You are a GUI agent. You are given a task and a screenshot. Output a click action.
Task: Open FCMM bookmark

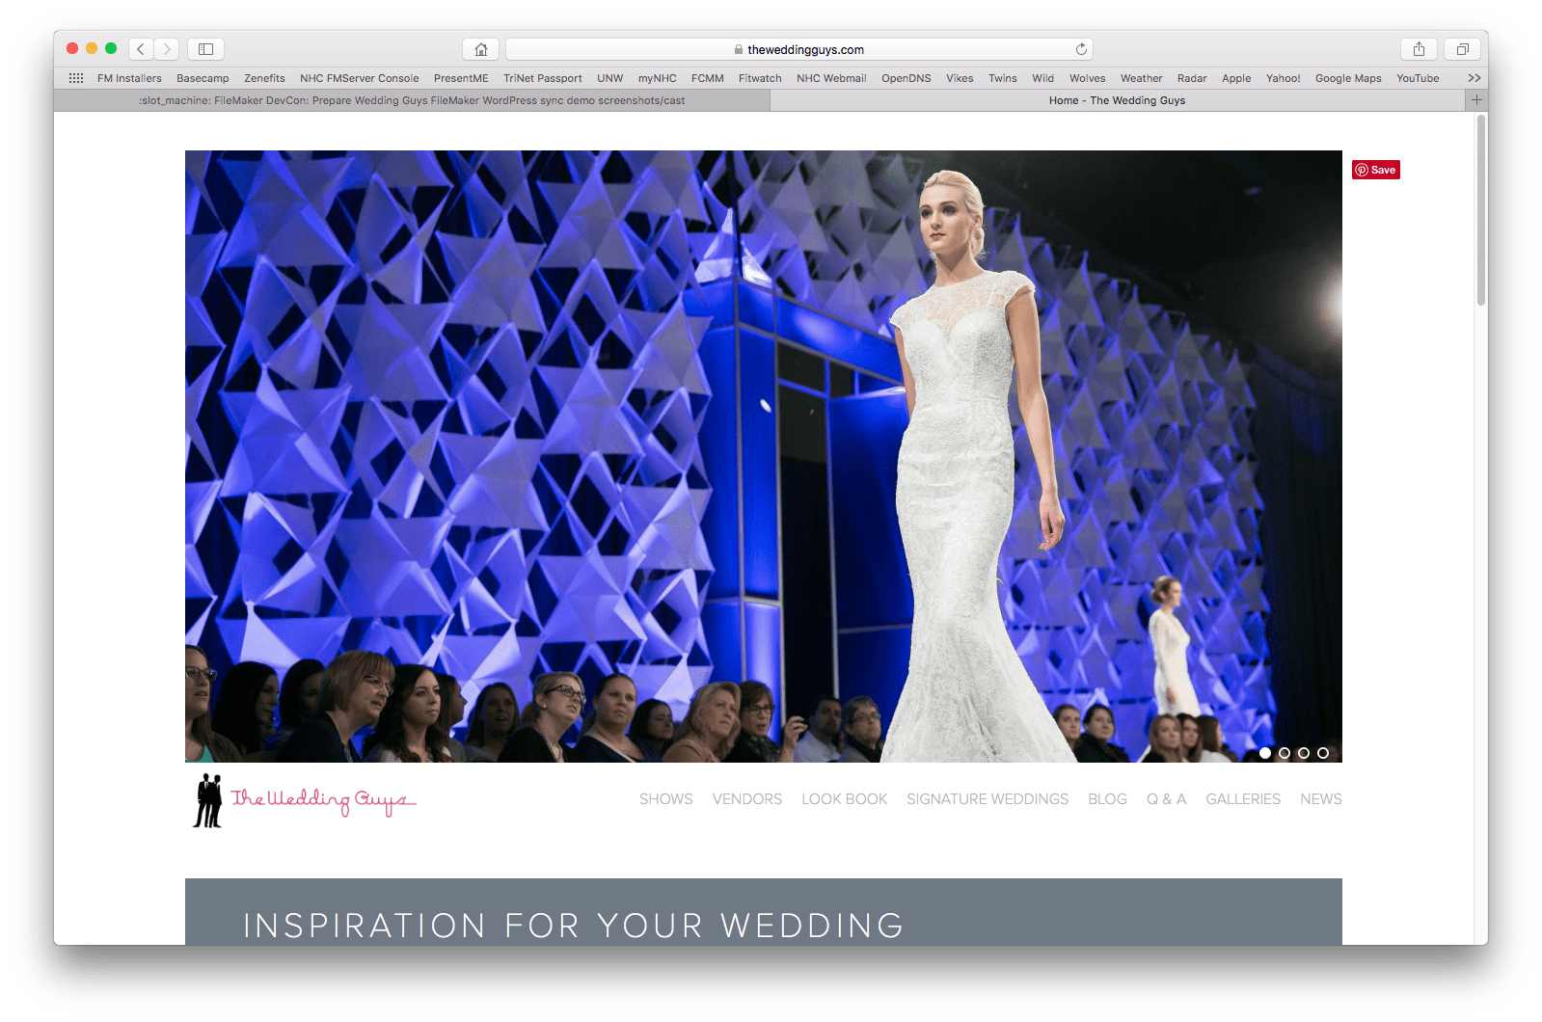coord(707,78)
